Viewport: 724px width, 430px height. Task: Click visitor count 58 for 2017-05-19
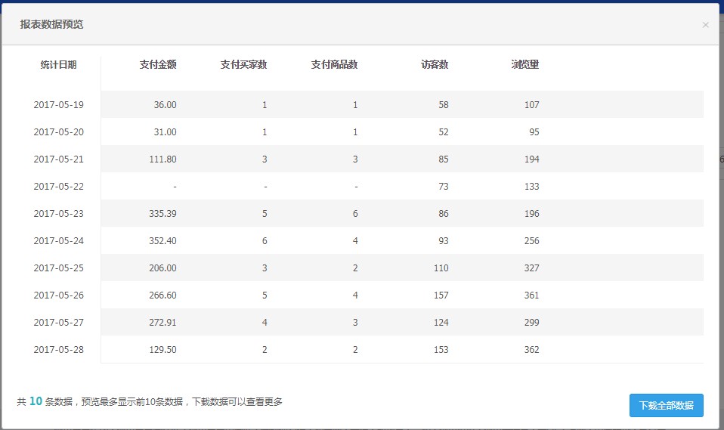(444, 105)
